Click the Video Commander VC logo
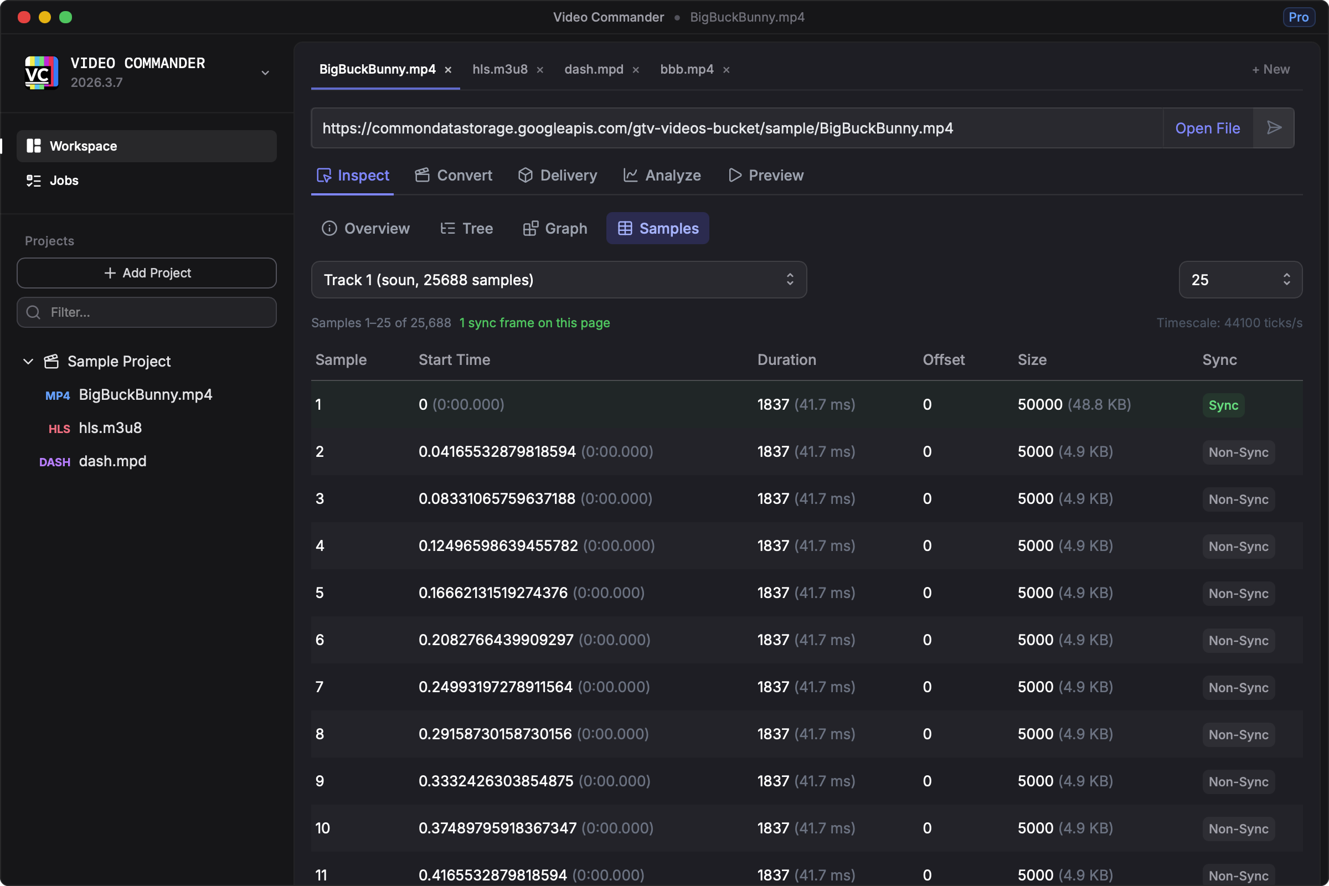This screenshot has width=1329, height=886. pos(41,73)
